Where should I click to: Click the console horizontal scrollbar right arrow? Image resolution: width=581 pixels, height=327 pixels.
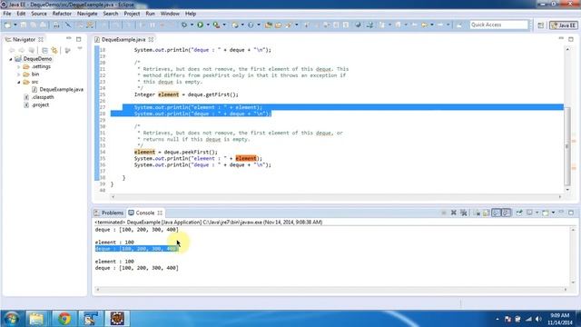[x=566, y=289]
